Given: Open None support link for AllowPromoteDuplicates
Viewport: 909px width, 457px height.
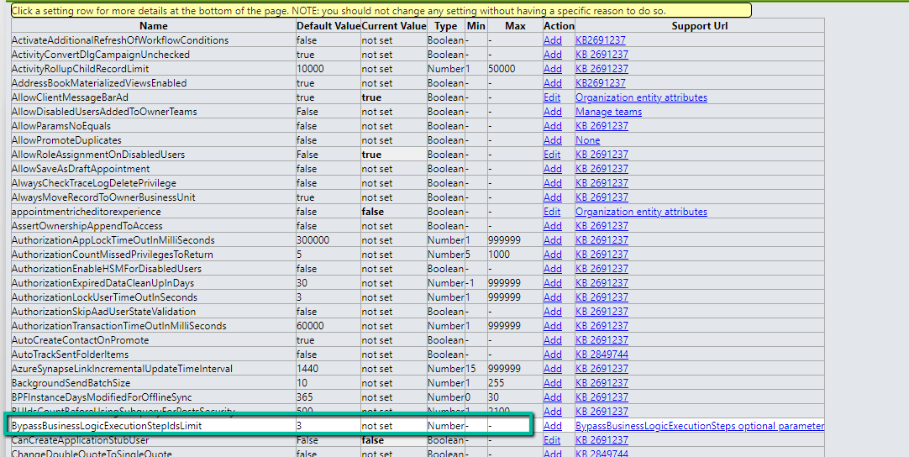Looking at the screenshot, I should coord(587,140).
